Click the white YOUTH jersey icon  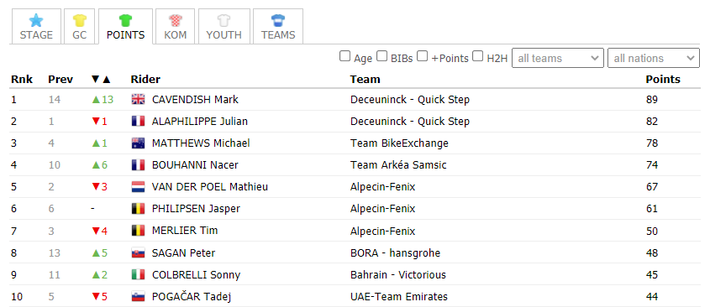pyautogui.click(x=224, y=20)
